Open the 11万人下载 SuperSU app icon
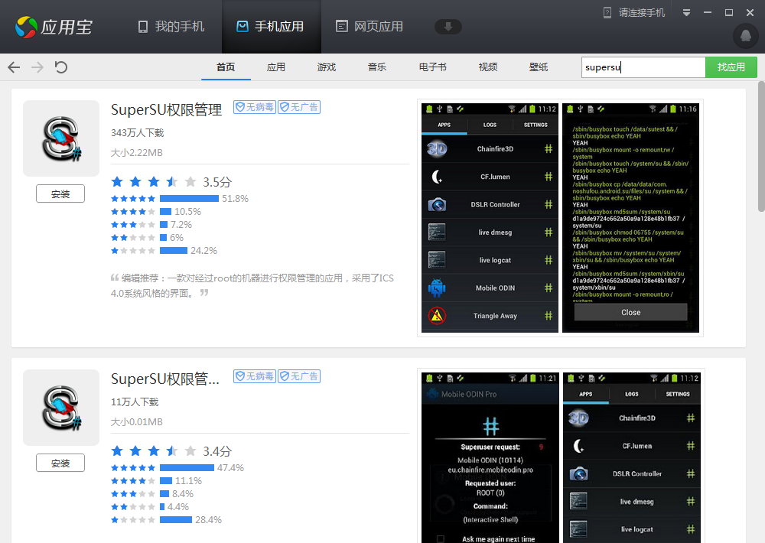The height and width of the screenshot is (543, 765). (x=61, y=408)
